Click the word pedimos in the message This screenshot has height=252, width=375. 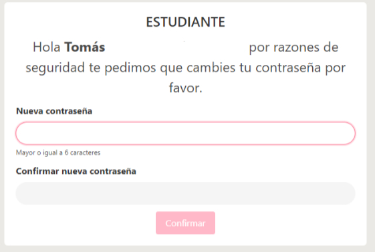coord(130,68)
